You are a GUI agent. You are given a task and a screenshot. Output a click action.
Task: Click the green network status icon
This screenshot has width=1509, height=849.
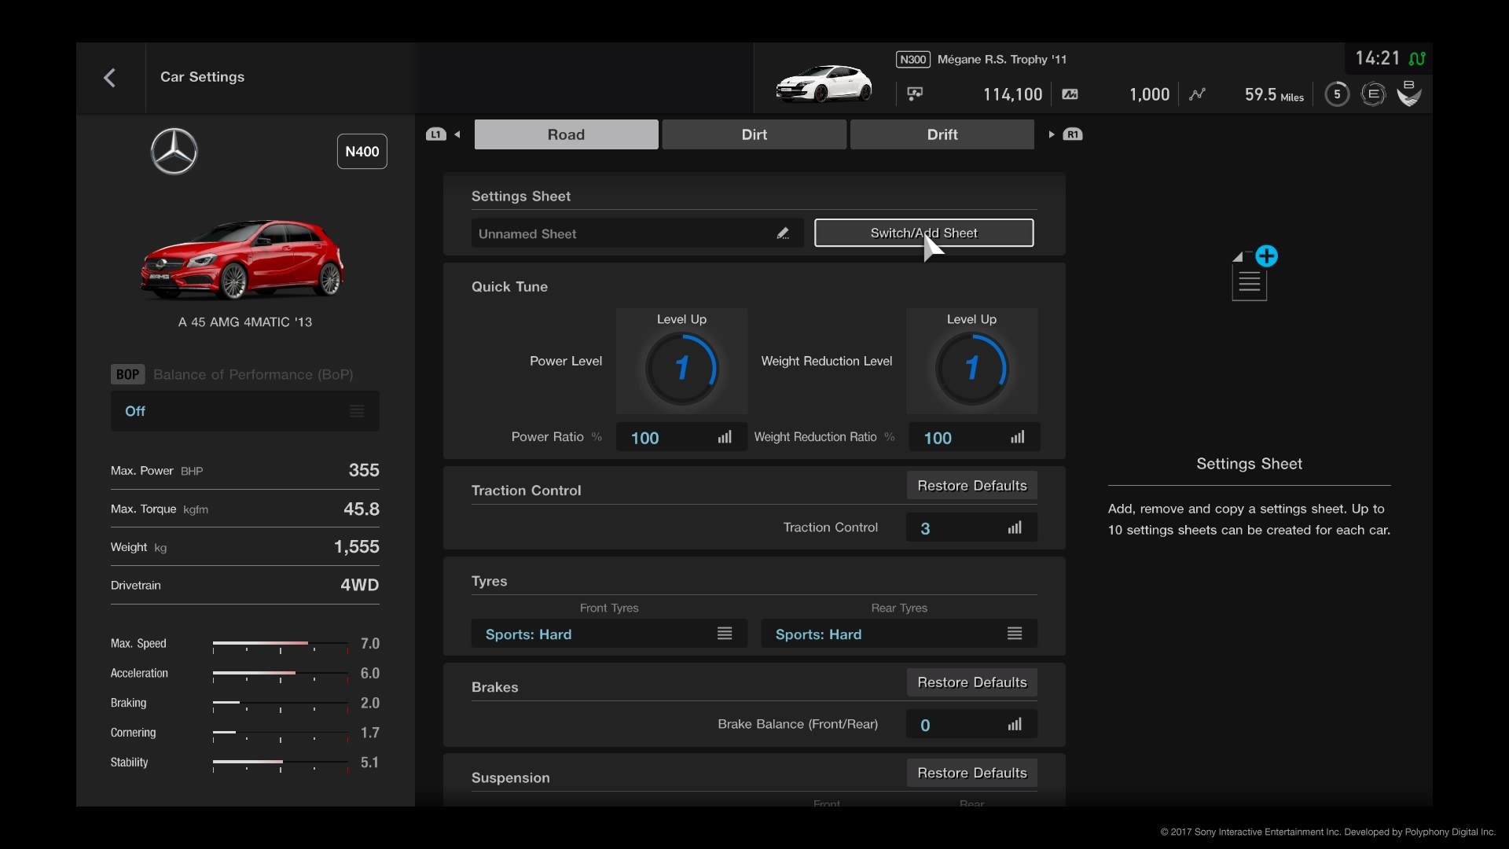tap(1417, 58)
